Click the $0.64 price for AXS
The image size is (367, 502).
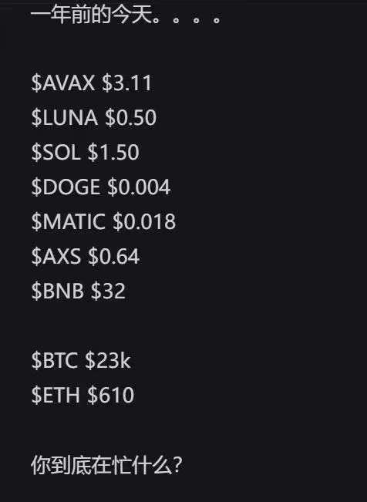click(113, 256)
